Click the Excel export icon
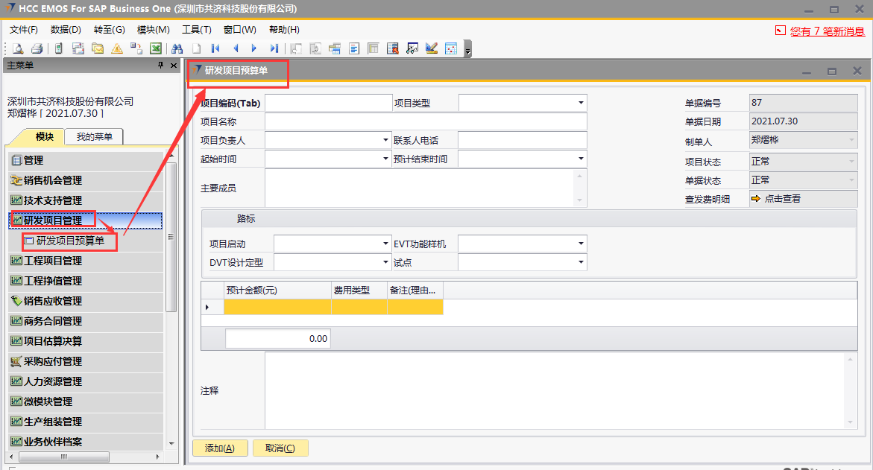The image size is (873, 470). pyautogui.click(x=156, y=48)
